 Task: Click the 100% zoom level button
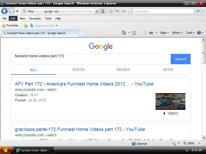coord(189,143)
